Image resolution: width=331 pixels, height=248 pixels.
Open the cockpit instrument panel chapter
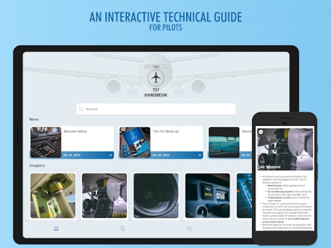[x=207, y=196]
